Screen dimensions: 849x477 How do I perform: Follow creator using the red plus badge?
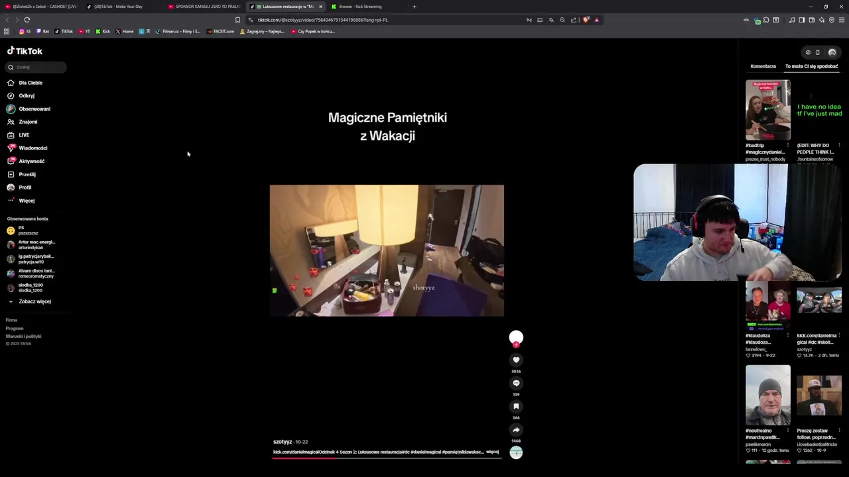click(516, 344)
